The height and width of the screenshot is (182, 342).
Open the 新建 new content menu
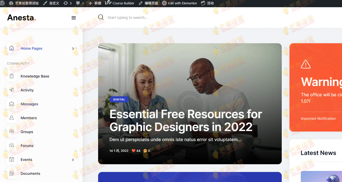click(x=95, y=3)
